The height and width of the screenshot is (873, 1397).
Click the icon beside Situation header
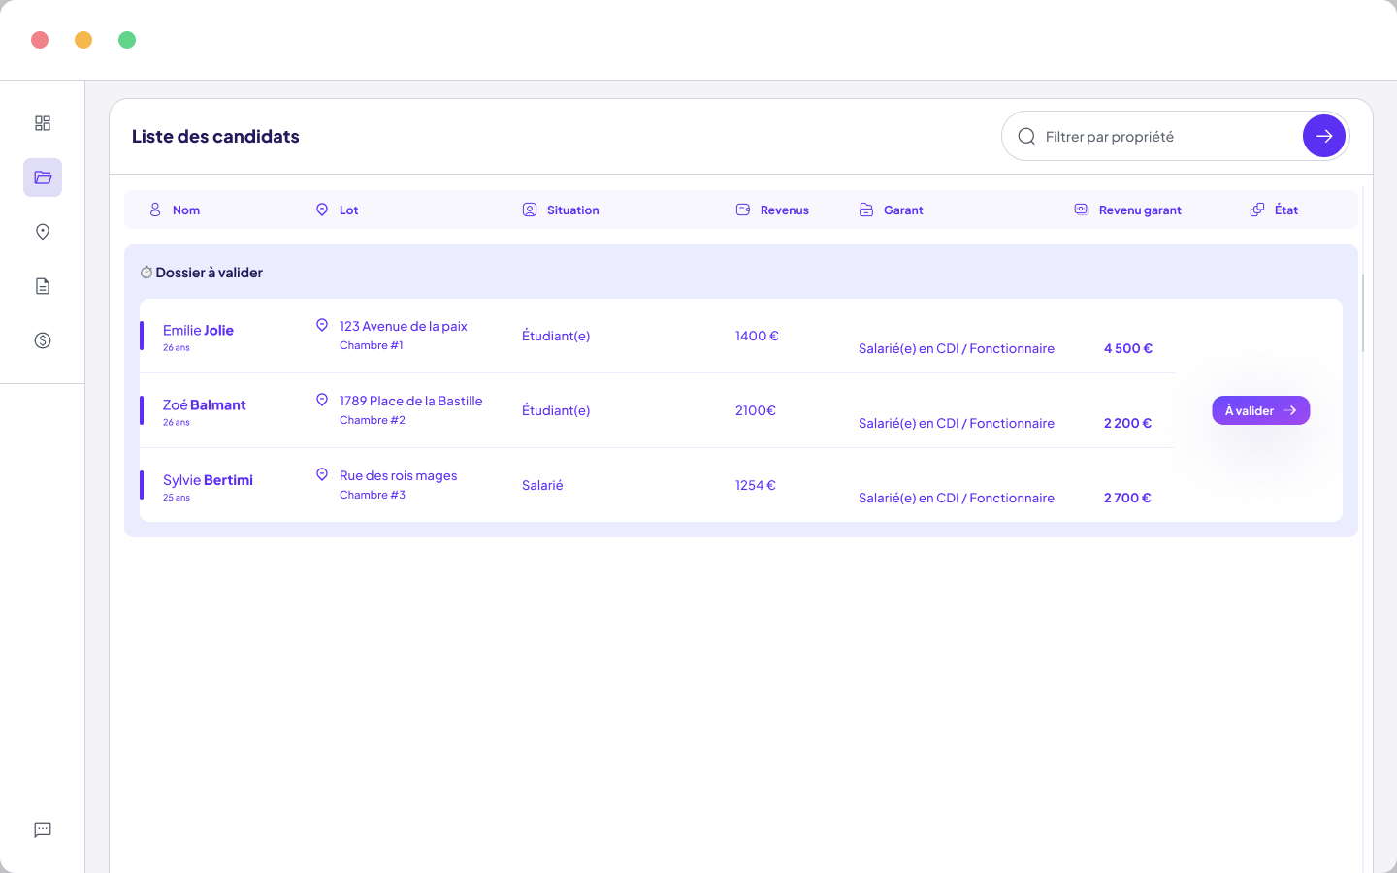530,210
